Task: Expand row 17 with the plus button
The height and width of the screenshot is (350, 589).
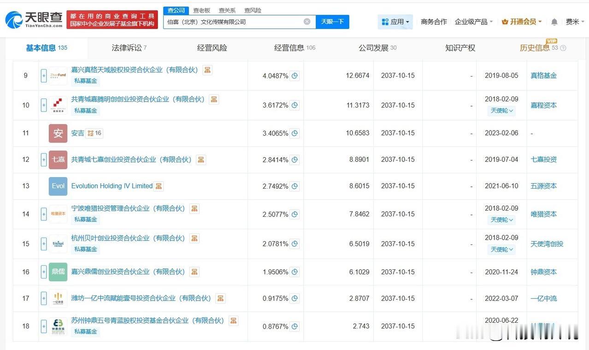Action: pyautogui.click(x=44, y=299)
